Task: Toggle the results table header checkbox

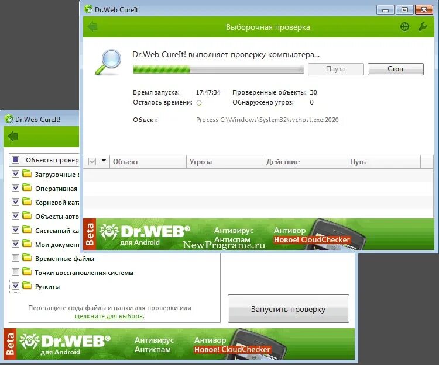Action: (92, 161)
